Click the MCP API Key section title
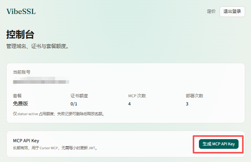 tap(26, 141)
